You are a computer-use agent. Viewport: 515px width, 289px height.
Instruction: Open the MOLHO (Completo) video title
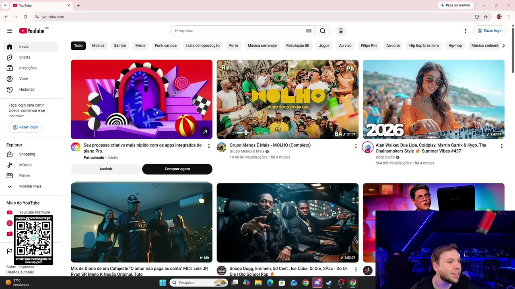pyautogui.click(x=270, y=145)
